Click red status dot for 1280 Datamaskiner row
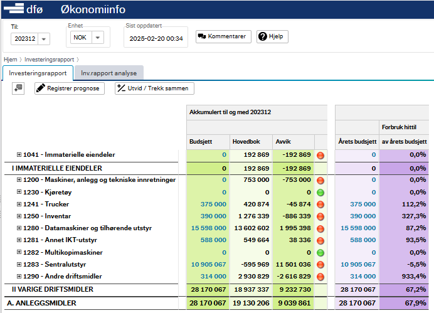The width and height of the screenshot is (434, 313). [320, 228]
